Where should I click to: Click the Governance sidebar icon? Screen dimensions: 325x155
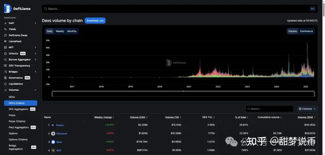click(x=5, y=78)
